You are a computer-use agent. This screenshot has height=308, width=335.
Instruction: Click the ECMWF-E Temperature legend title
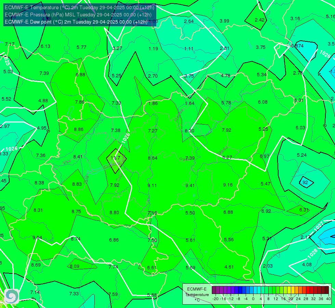(x=197, y=292)
